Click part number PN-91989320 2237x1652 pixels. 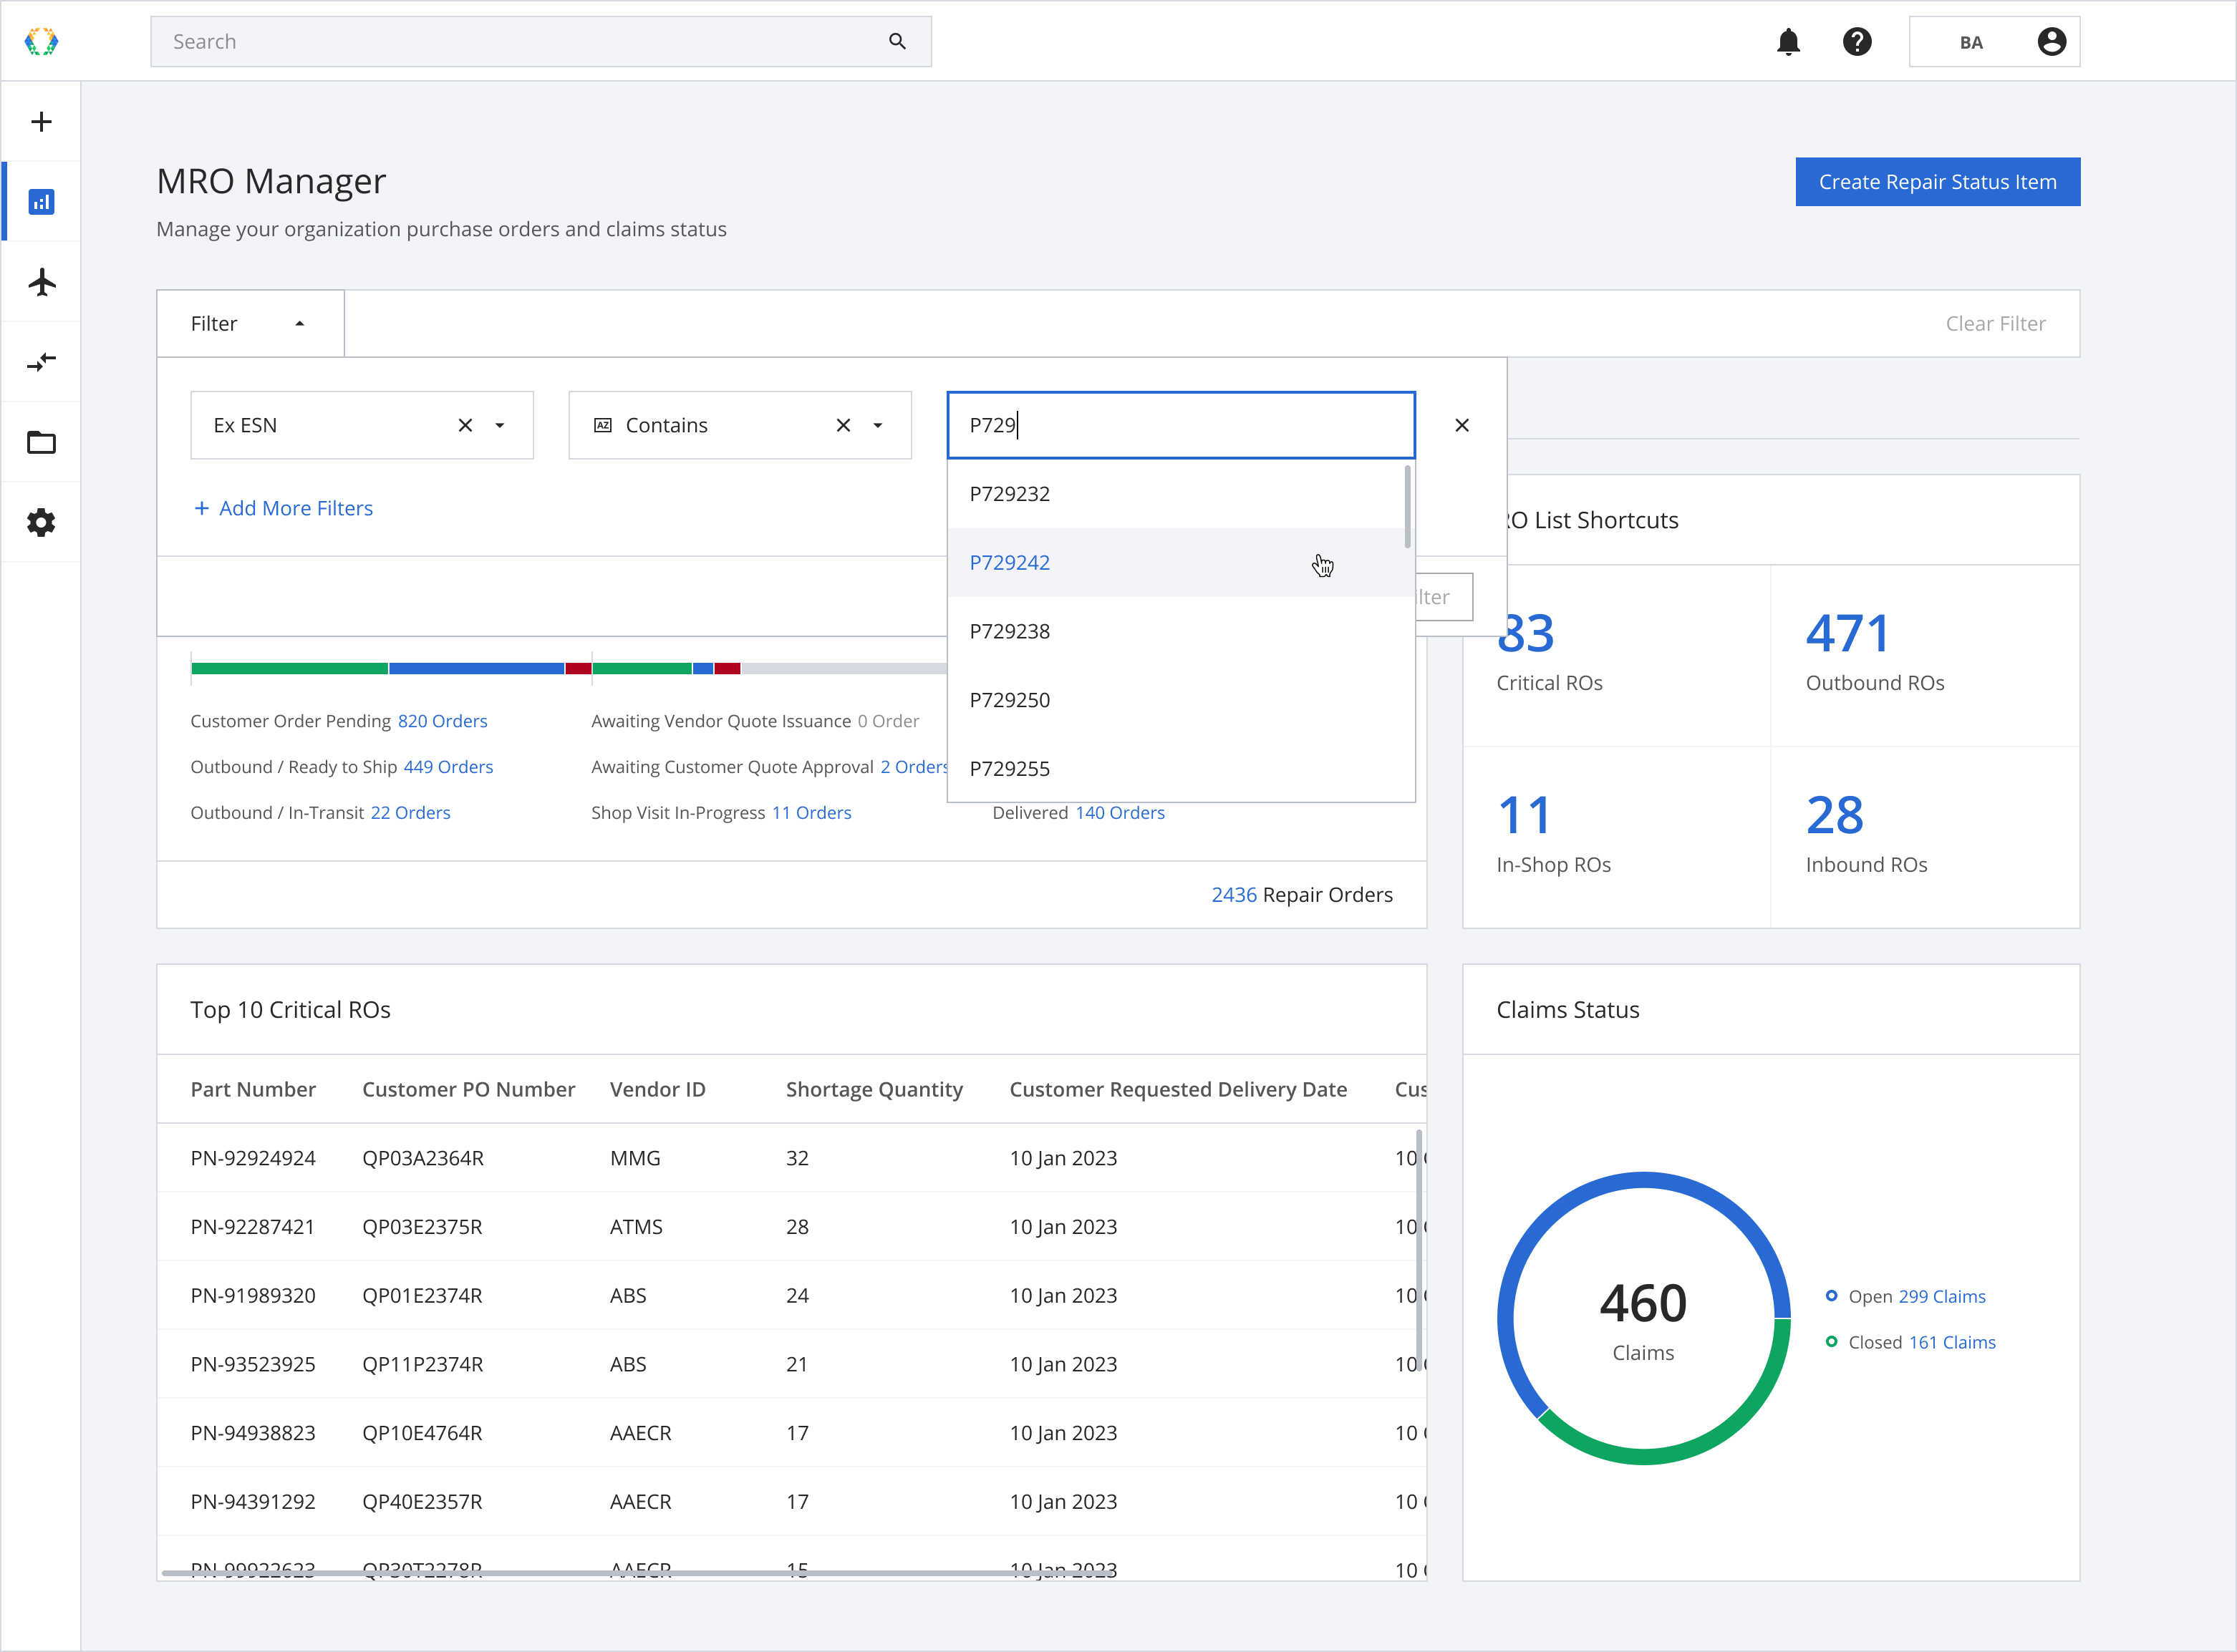[x=253, y=1296]
